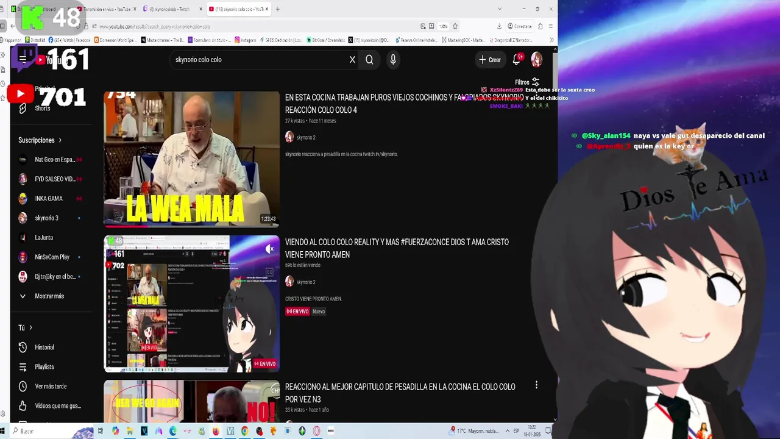Start voice search with the microphone icon

393,60
